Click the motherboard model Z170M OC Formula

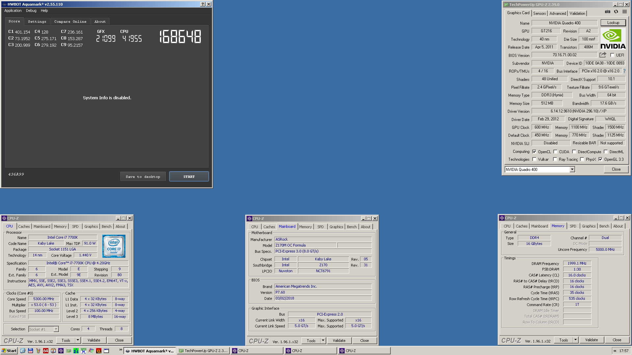point(305,245)
